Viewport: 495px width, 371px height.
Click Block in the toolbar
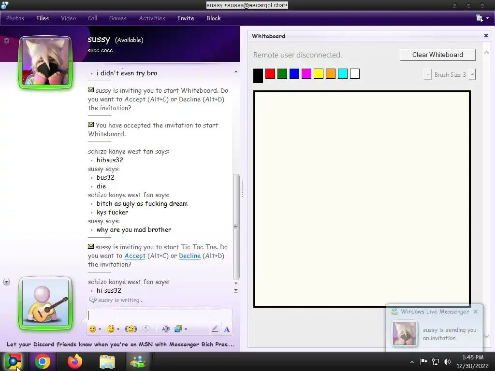coord(213,18)
